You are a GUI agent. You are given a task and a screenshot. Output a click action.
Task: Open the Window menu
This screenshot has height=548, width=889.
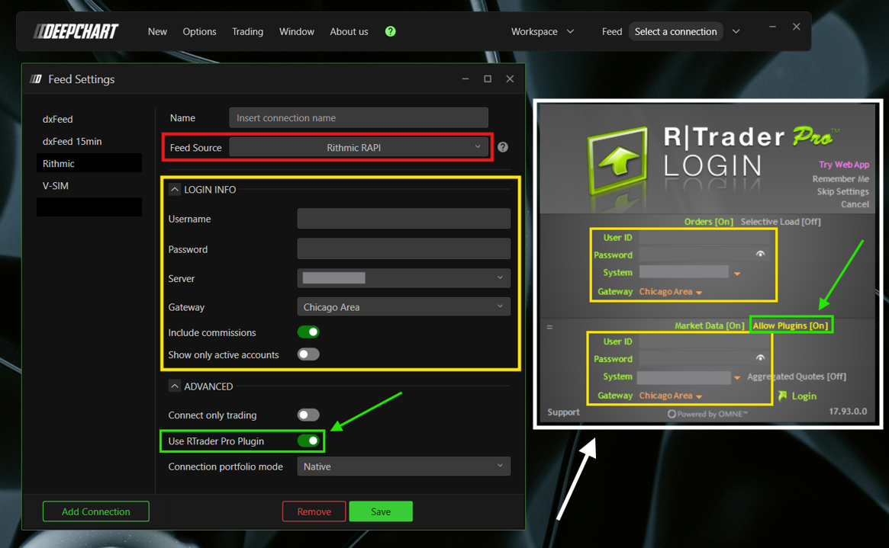tap(297, 32)
